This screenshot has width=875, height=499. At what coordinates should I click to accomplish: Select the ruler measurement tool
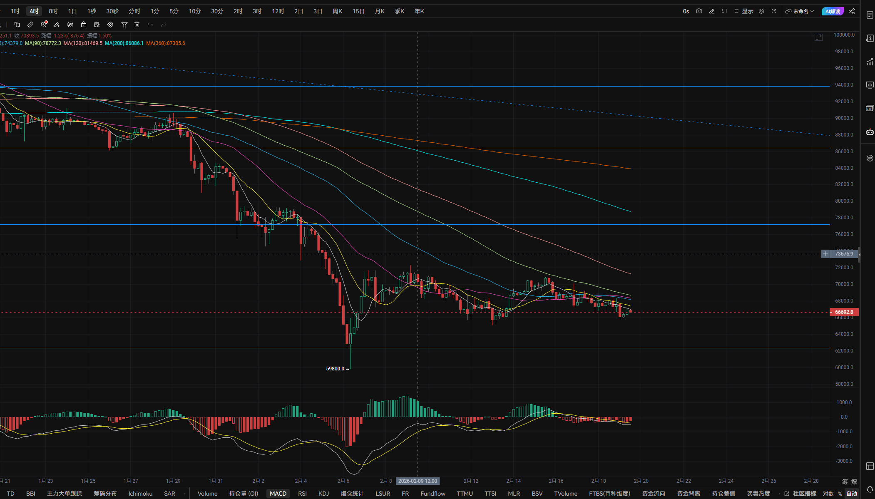tap(30, 25)
